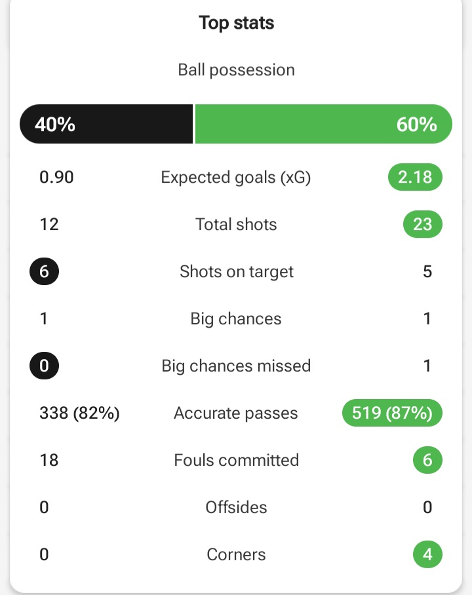Click the "Top stats" heading
472x595 pixels.
point(236,23)
